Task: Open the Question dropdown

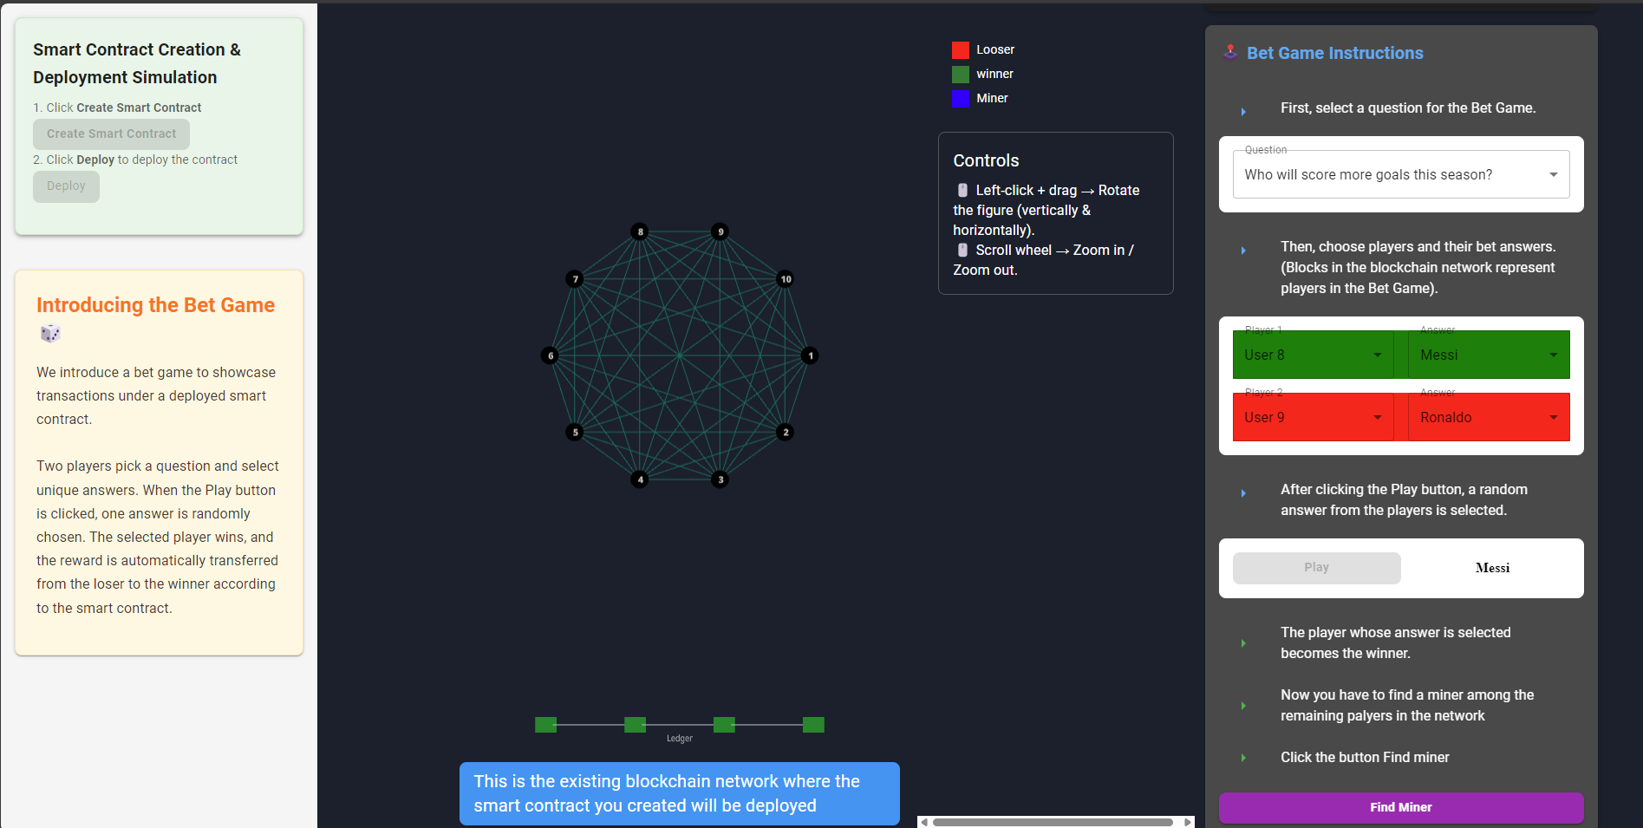Action: coord(1400,174)
